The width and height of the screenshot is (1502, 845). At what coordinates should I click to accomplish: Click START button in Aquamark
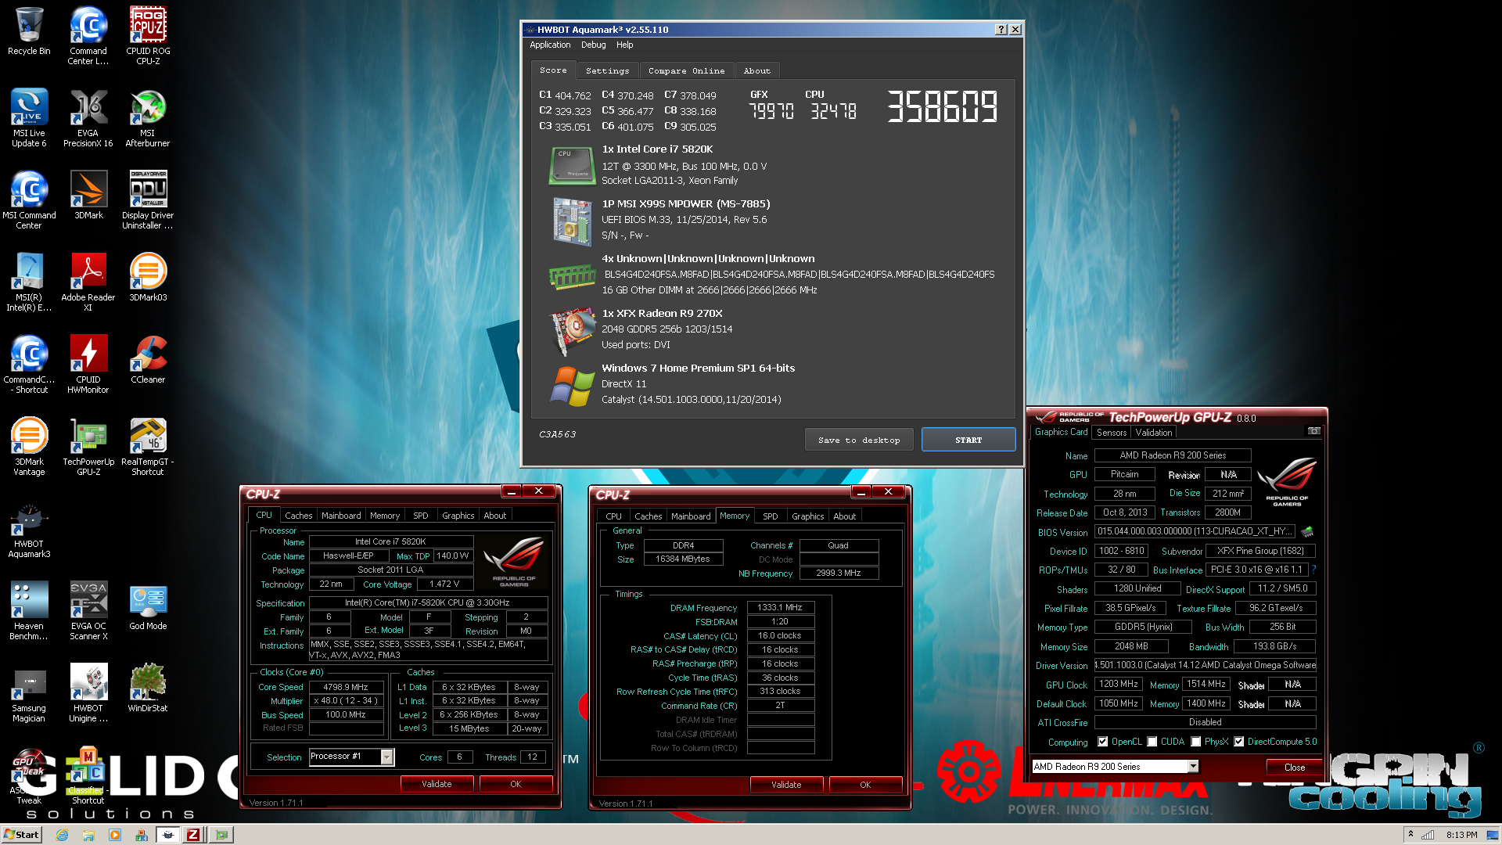click(968, 440)
